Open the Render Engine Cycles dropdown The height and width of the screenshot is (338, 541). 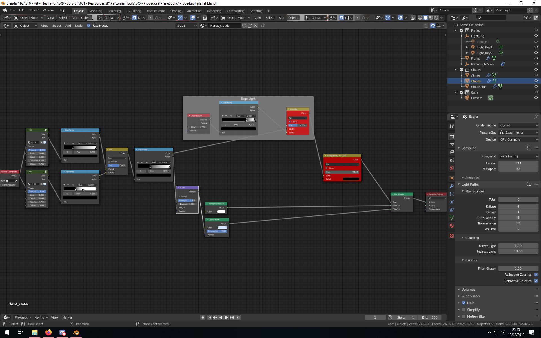518,125
